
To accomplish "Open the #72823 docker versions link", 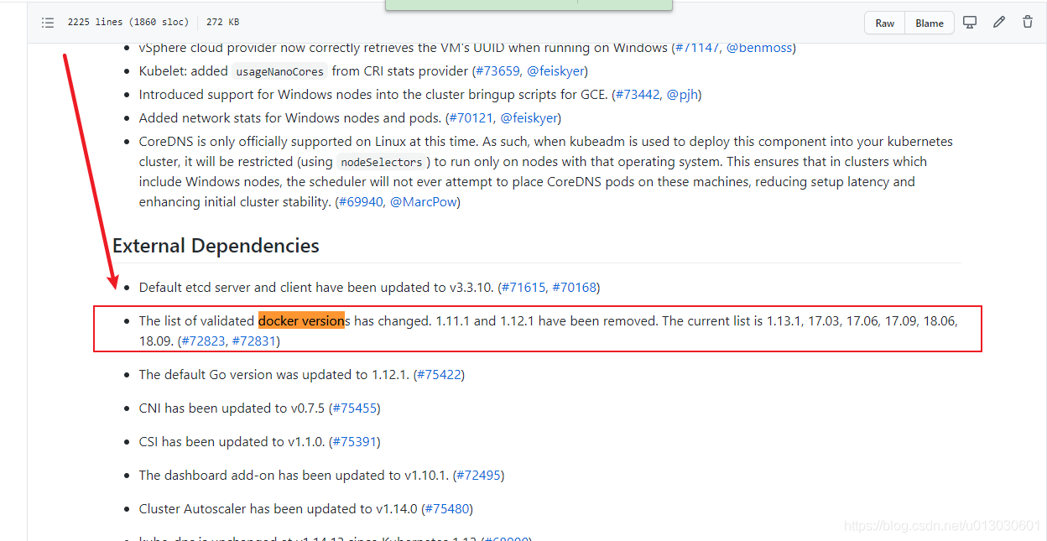I will click(203, 341).
